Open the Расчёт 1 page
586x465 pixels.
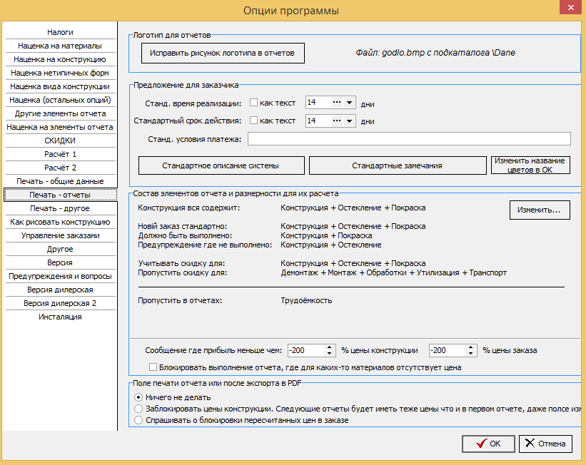[60, 154]
